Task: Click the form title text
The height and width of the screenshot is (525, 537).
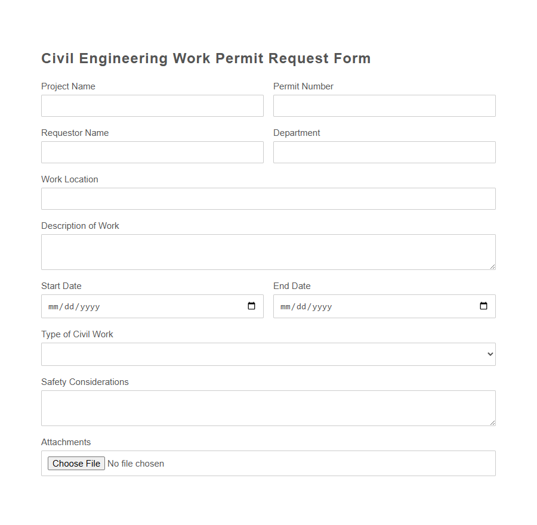Action: click(x=206, y=58)
